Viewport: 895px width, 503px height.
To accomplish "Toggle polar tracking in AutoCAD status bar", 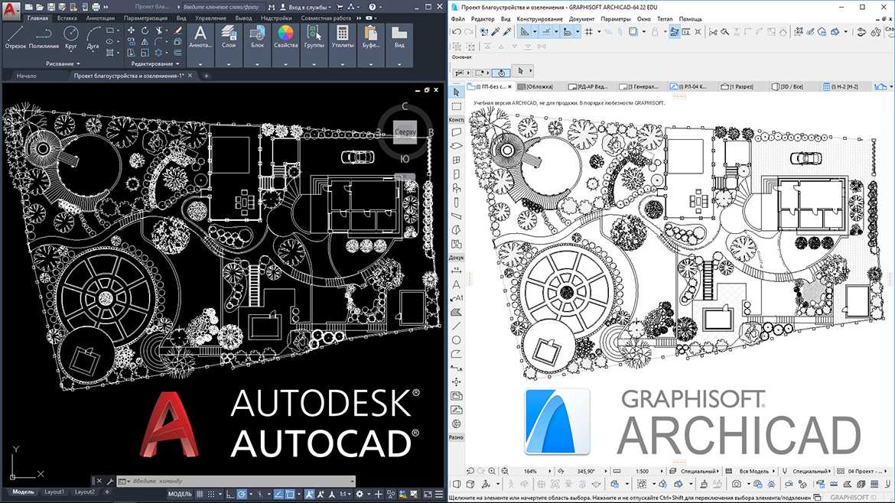I will (242, 494).
